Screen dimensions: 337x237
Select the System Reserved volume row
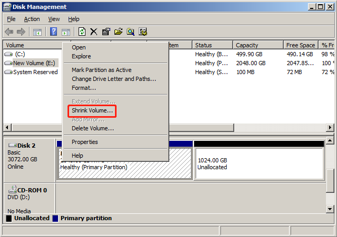coord(35,72)
